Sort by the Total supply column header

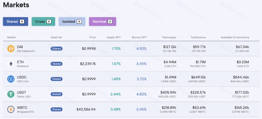(x=169, y=37)
